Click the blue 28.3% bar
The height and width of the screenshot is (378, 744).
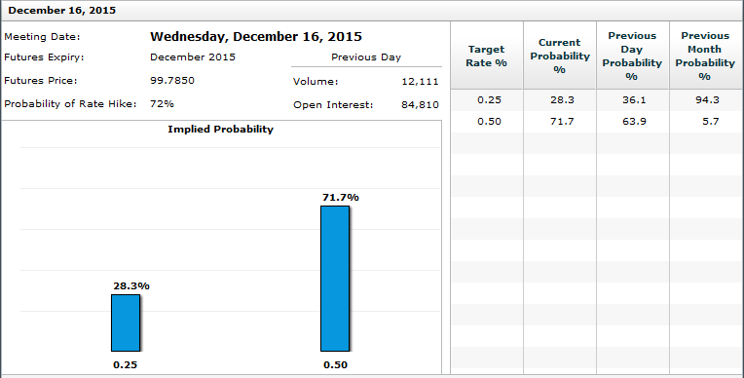click(126, 322)
